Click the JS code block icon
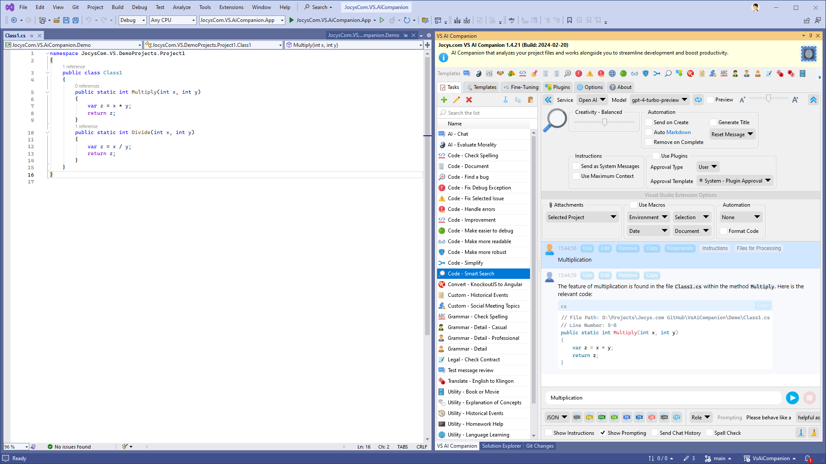 (652, 417)
